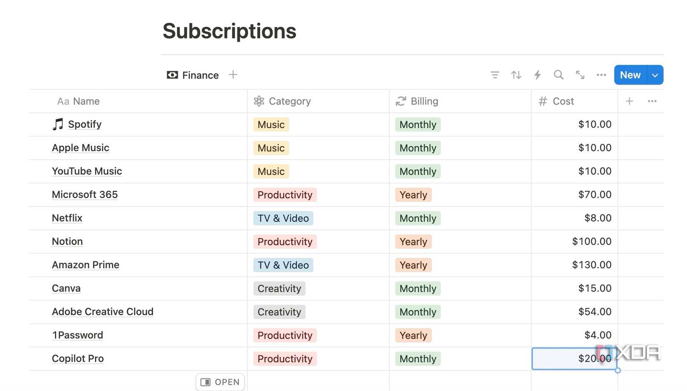Click the banknote icon beside Finance
This screenshot has height=391, width=687.
(172, 75)
